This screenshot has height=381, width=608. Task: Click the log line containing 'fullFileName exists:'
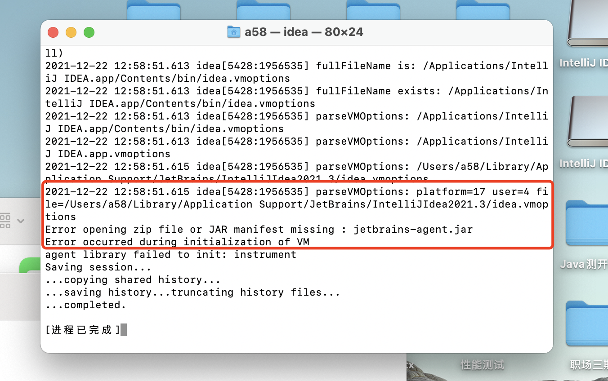tap(297, 91)
